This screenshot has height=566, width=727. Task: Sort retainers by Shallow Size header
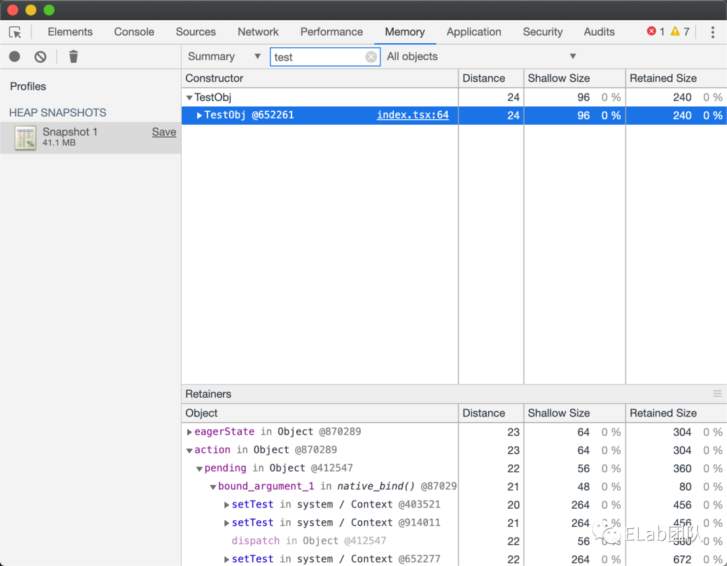pyautogui.click(x=574, y=413)
